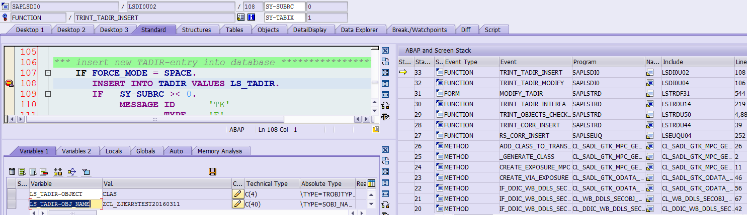Viewport: 747px width, 215px height.
Task: Maximize the source code tool to full screen
Action: [x=385, y=73]
